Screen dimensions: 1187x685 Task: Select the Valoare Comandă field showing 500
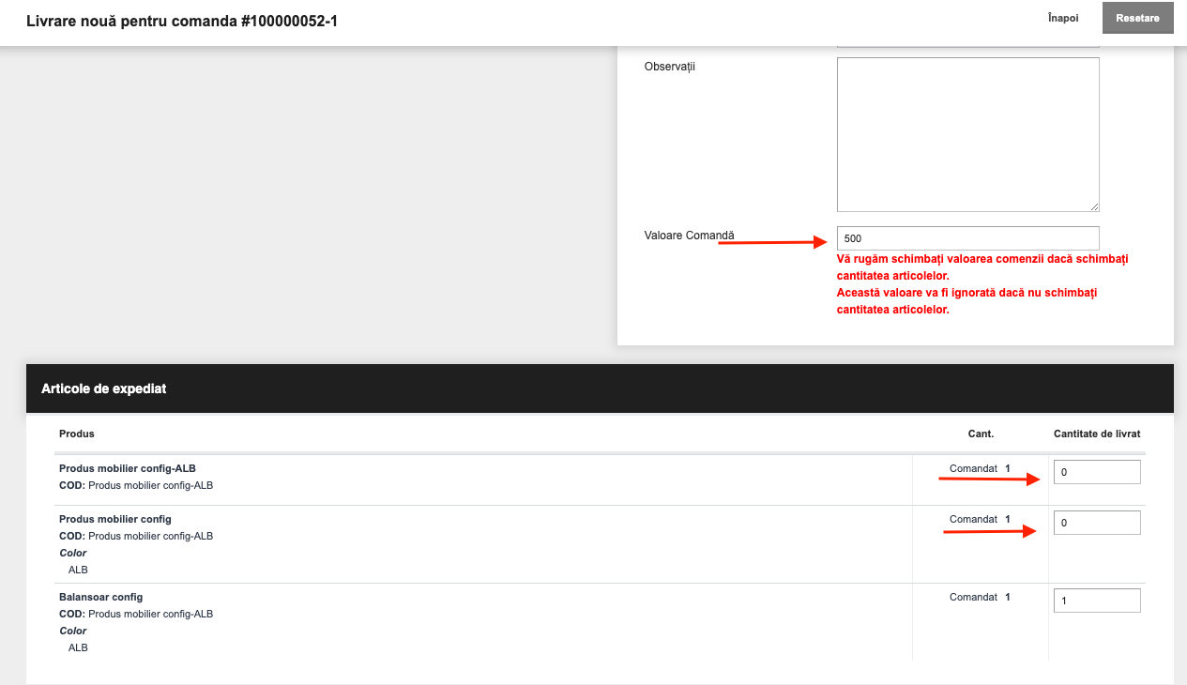coord(967,238)
